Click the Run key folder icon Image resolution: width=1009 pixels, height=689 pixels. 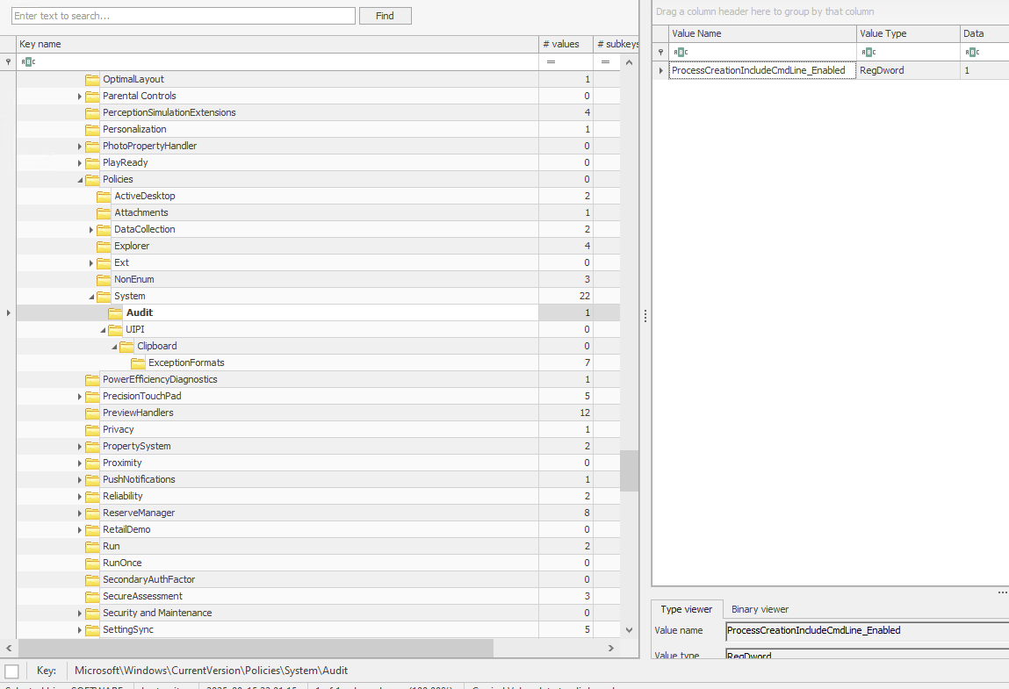[92, 546]
